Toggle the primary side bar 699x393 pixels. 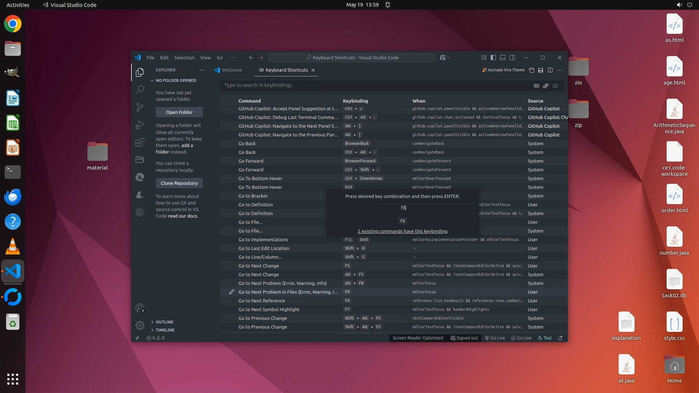(493, 57)
